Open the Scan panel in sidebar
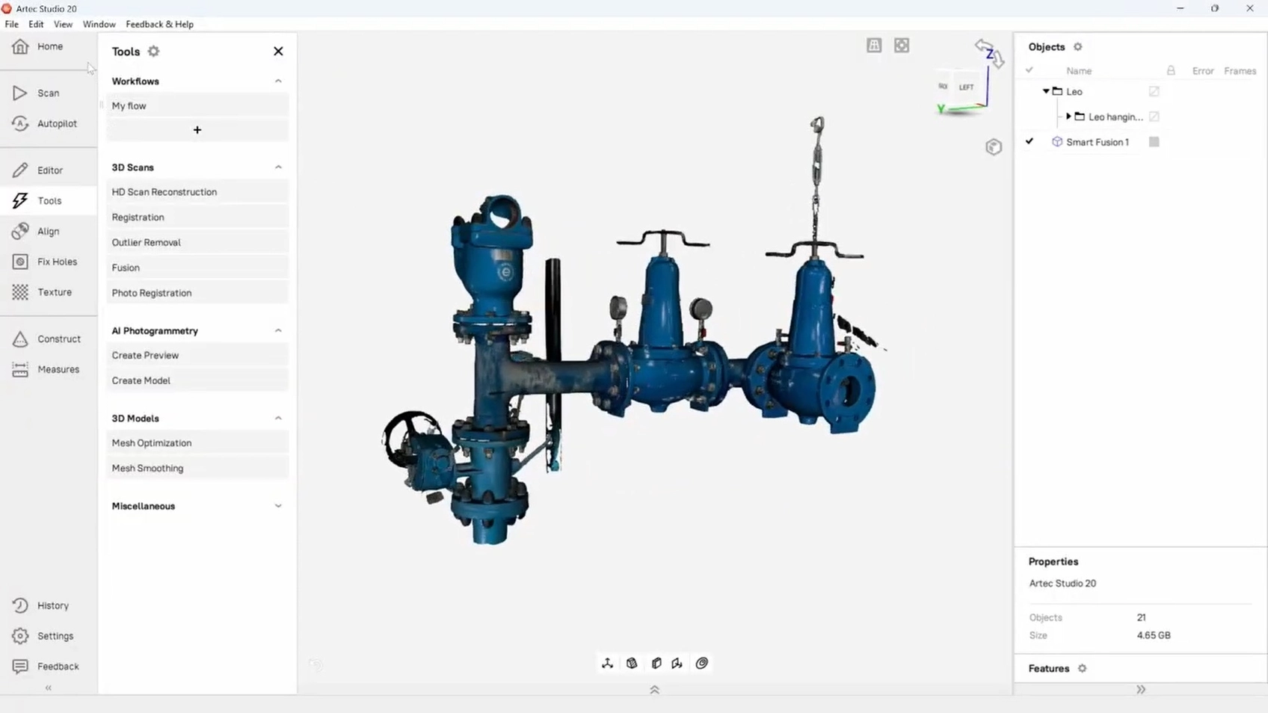Viewport: 1268px width, 713px height. pos(47,93)
